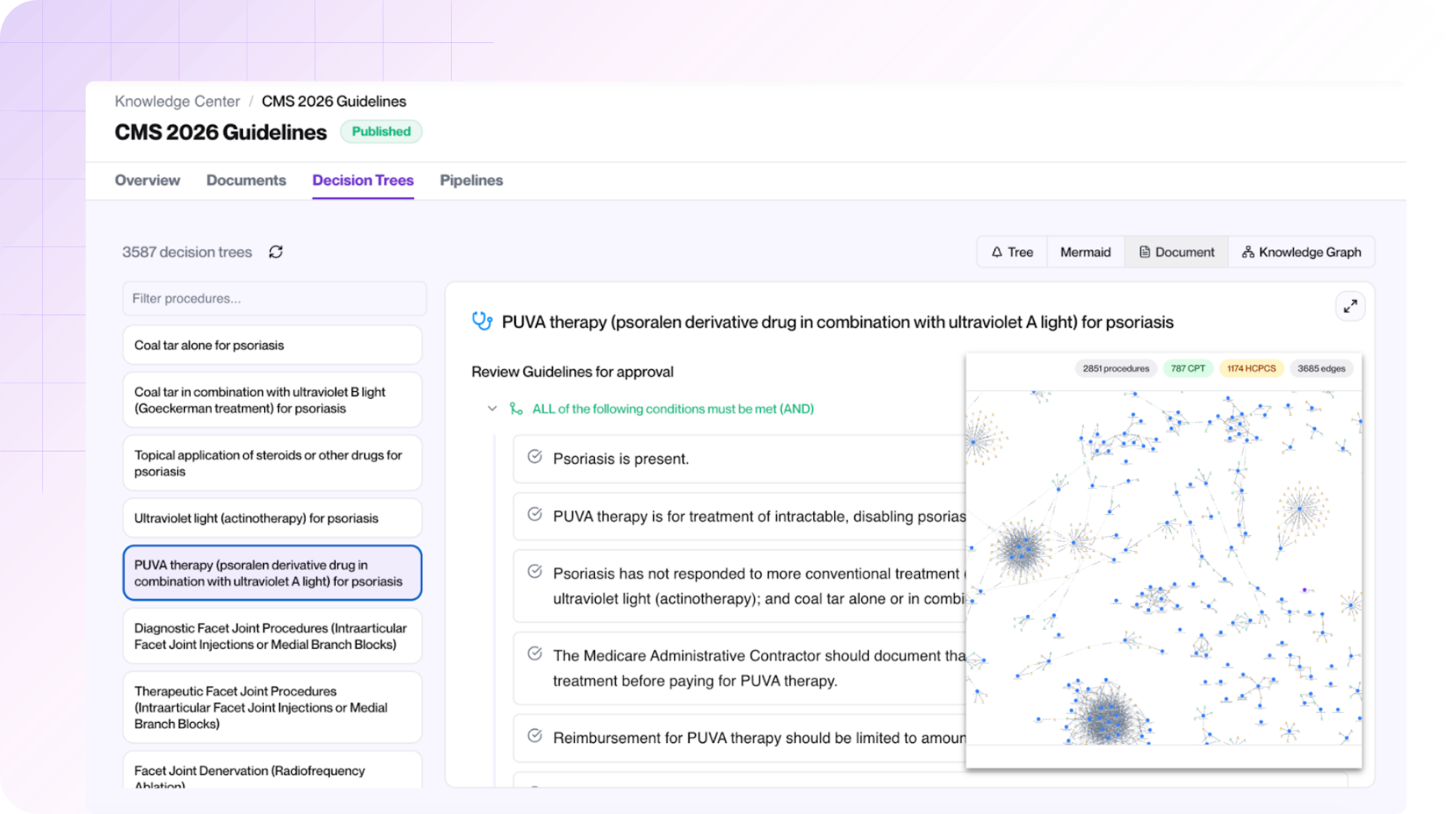Click the 1174 HCPCS badge
The height and width of the screenshot is (814, 1448).
pyautogui.click(x=1251, y=369)
